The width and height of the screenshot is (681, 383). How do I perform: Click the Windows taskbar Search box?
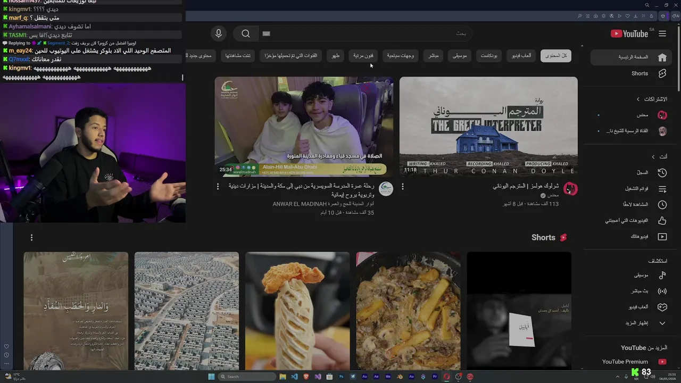(247, 377)
